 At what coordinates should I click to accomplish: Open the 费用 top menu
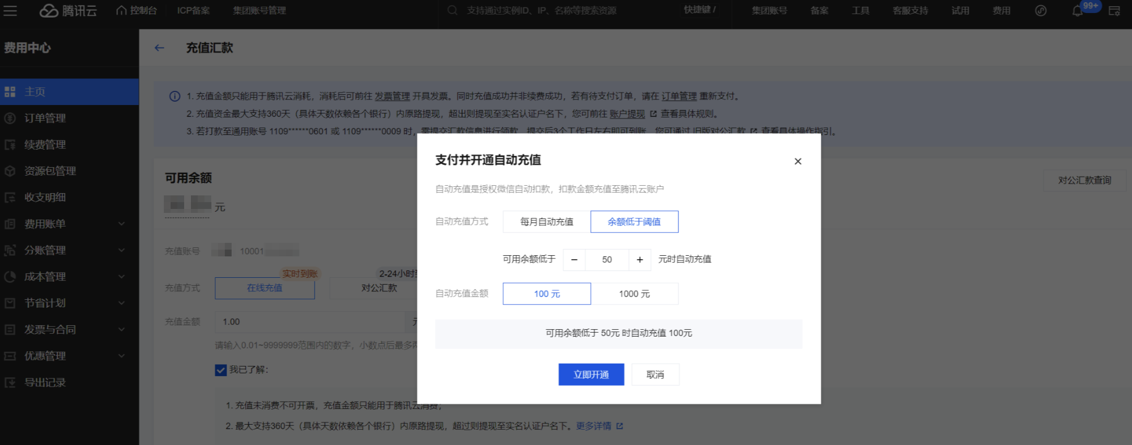click(1002, 11)
